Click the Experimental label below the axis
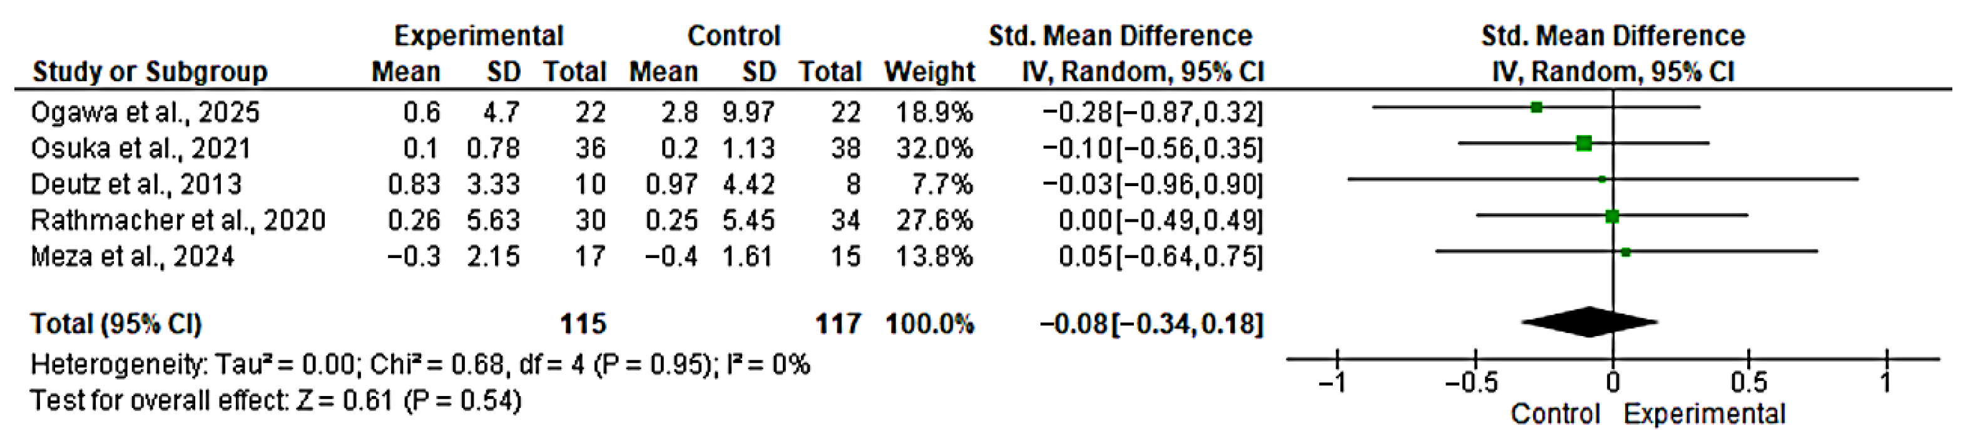The height and width of the screenshot is (446, 1968). [1705, 414]
